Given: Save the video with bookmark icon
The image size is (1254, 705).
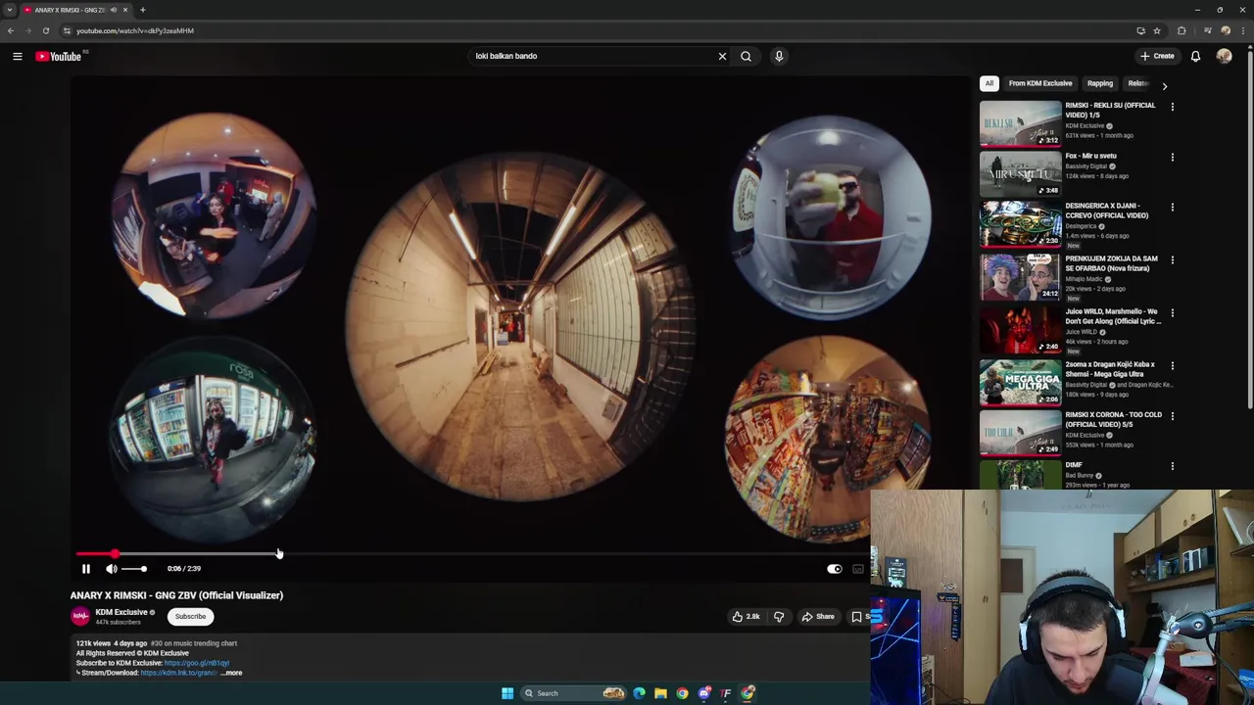Looking at the screenshot, I should point(858,617).
